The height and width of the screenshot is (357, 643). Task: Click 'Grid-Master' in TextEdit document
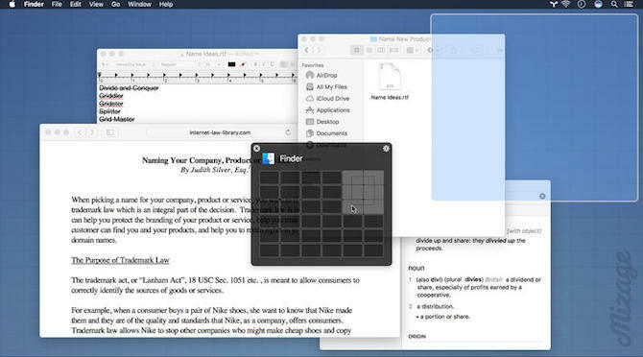pos(117,119)
